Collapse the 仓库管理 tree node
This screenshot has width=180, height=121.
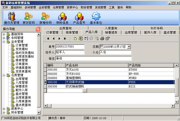[4, 75]
